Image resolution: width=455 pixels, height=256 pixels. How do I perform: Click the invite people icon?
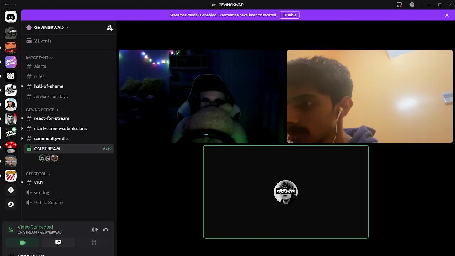pyautogui.click(x=110, y=28)
